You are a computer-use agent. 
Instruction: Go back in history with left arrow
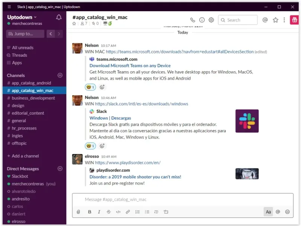[51, 34]
